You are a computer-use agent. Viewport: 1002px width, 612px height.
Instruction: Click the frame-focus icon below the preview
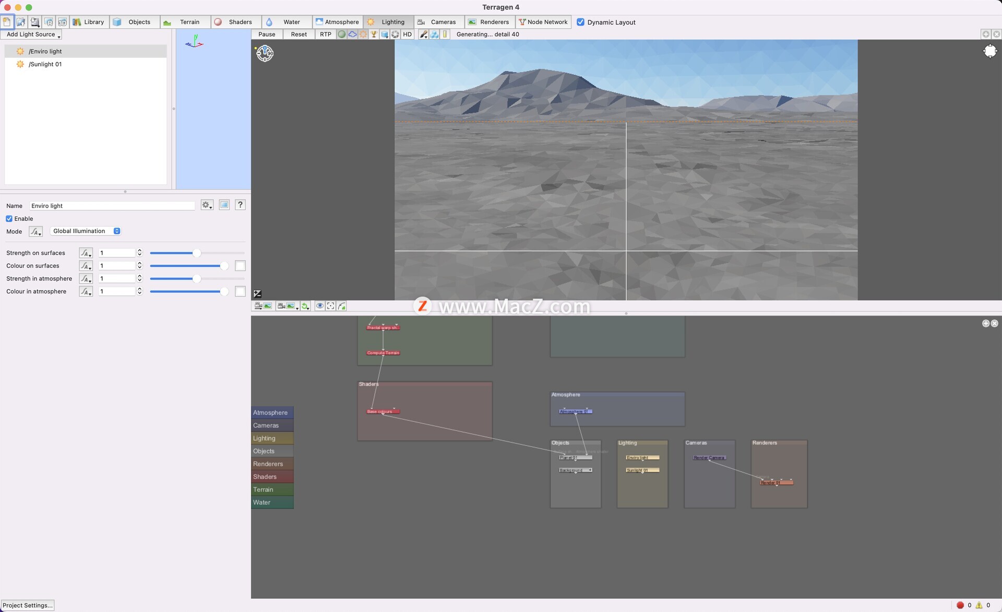pyautogui.click(x=331, y=306)
